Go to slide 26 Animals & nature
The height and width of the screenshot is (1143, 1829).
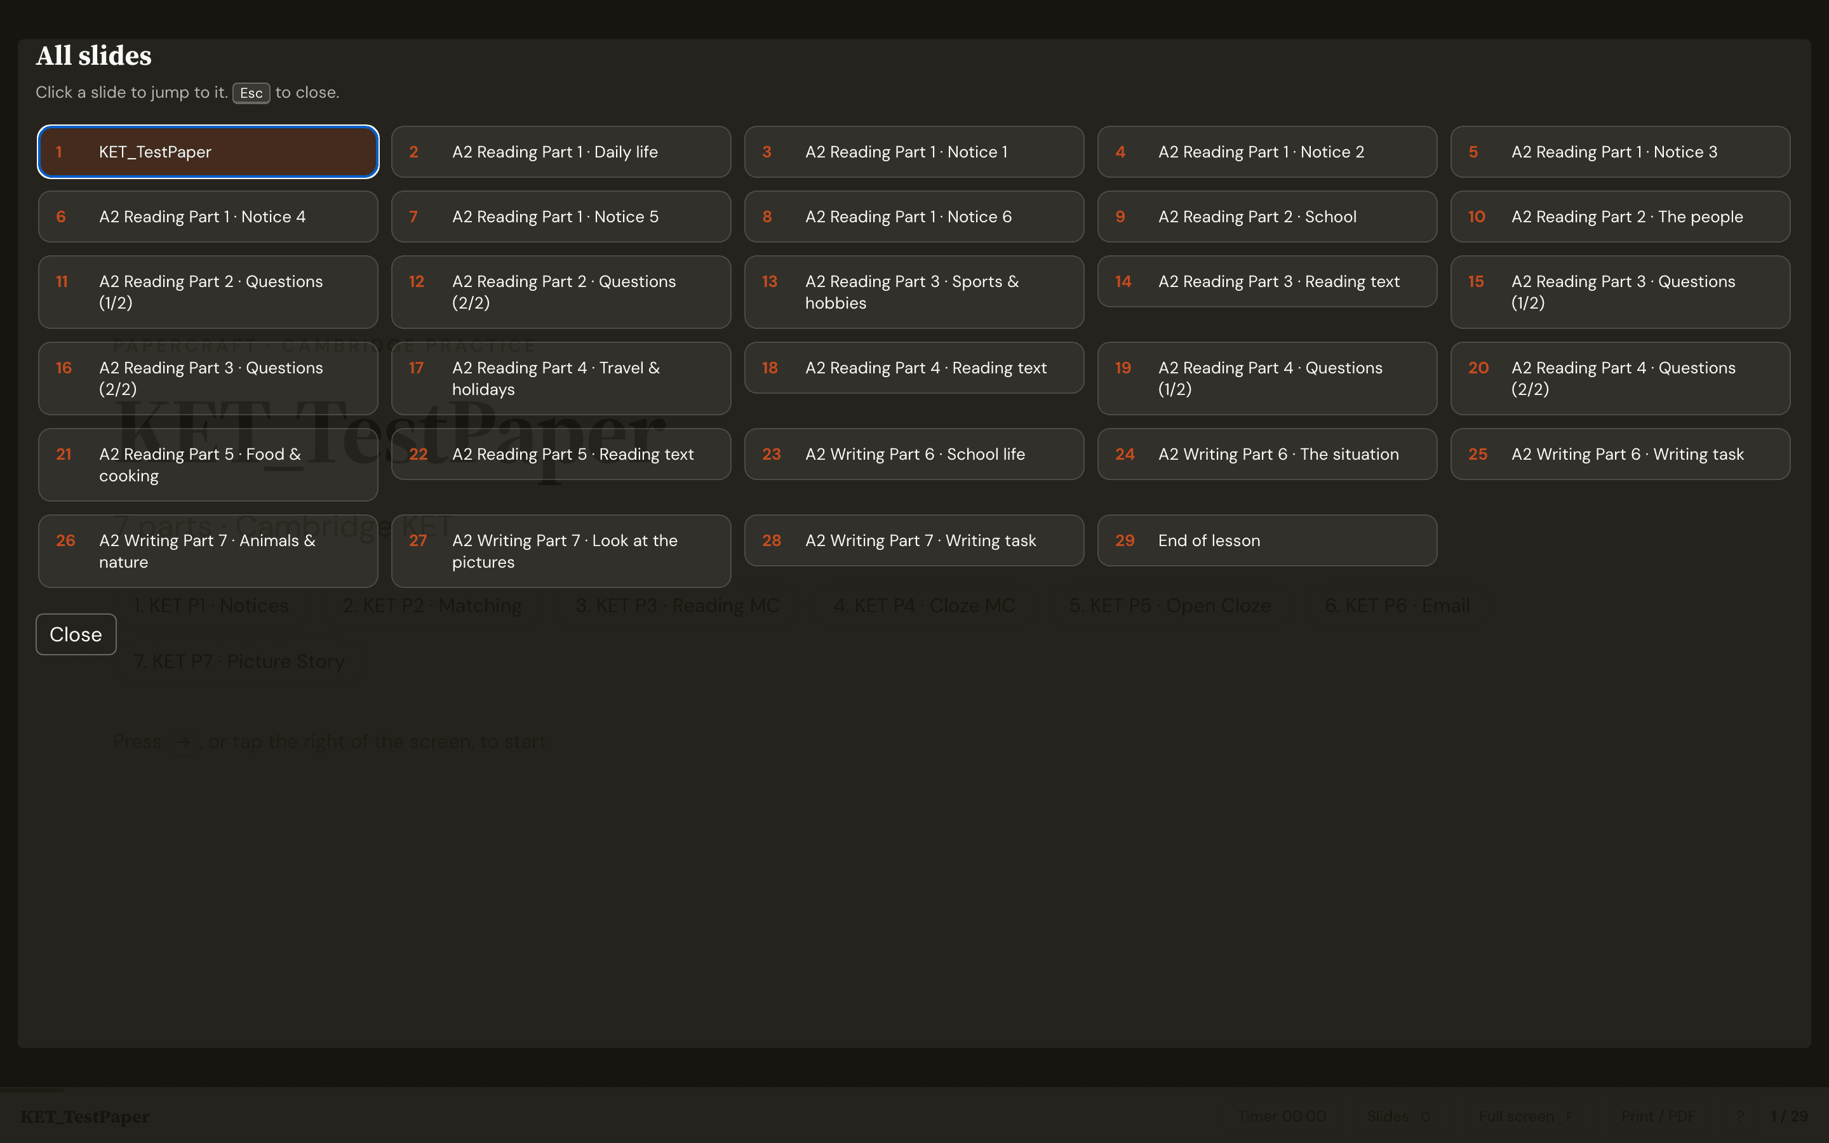208,551
